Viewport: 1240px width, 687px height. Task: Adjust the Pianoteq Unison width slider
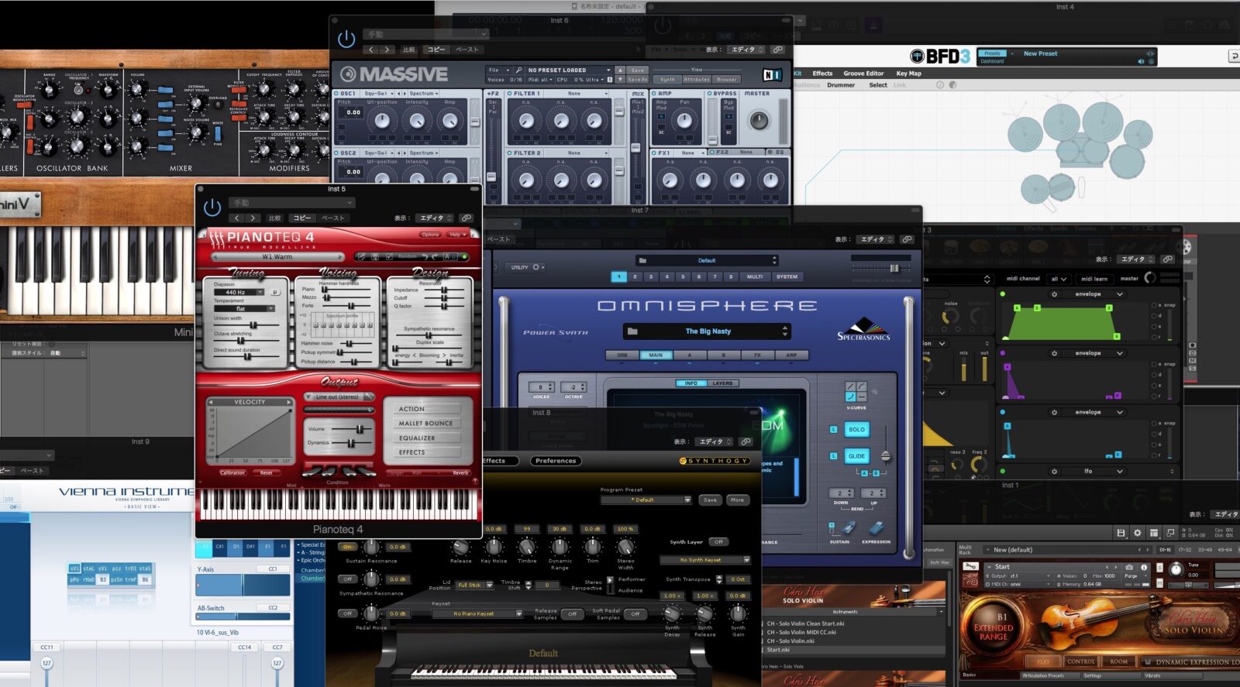(253, 325)
